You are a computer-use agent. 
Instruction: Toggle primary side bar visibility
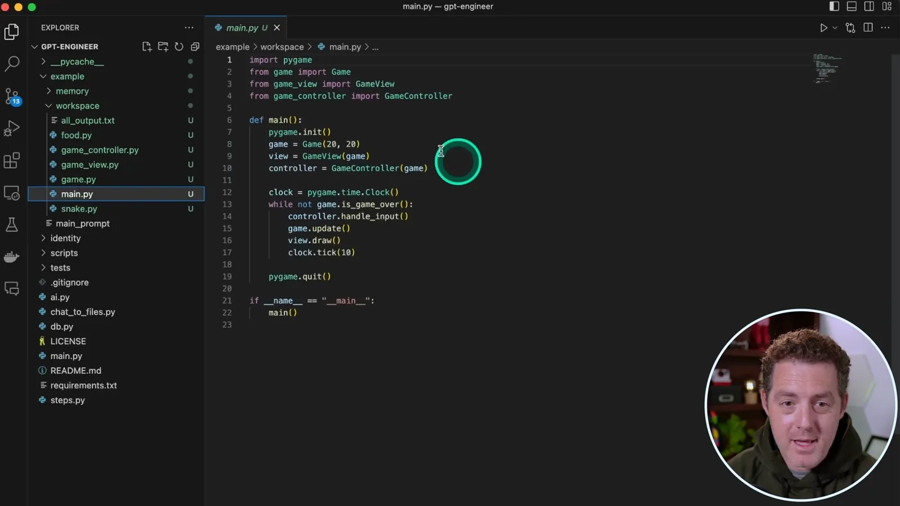[834, 6]
